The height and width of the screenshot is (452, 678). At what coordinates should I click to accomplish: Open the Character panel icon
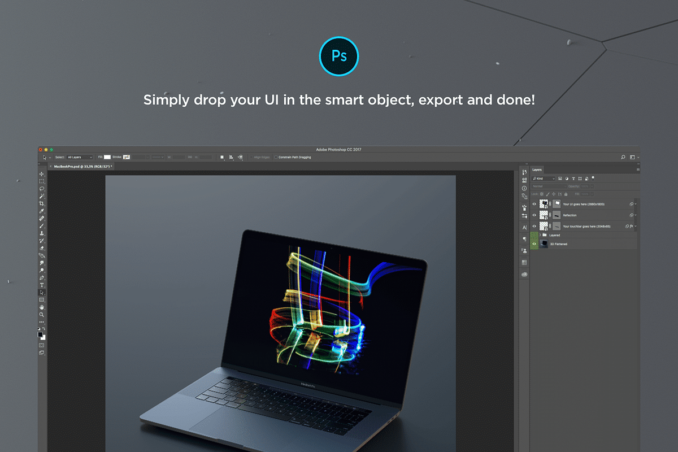[524, 227]
